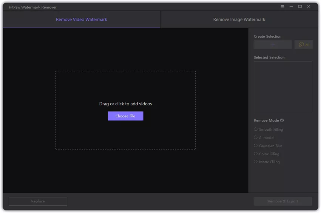Click the plus icon under Create Selection

point(273,45)
